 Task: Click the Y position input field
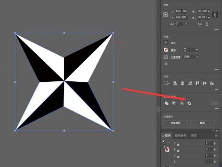181,18
